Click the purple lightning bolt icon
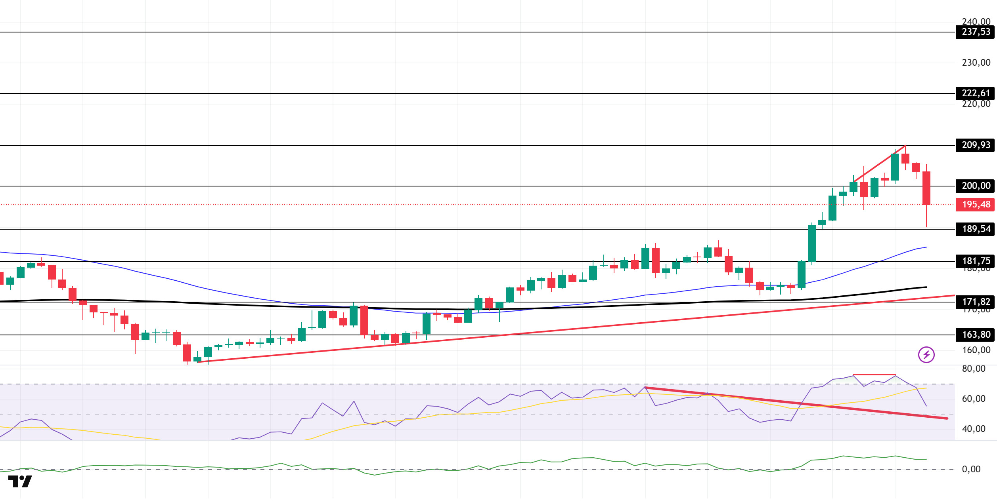The width and height of the screenshot is (997, 504). [926, 354]
